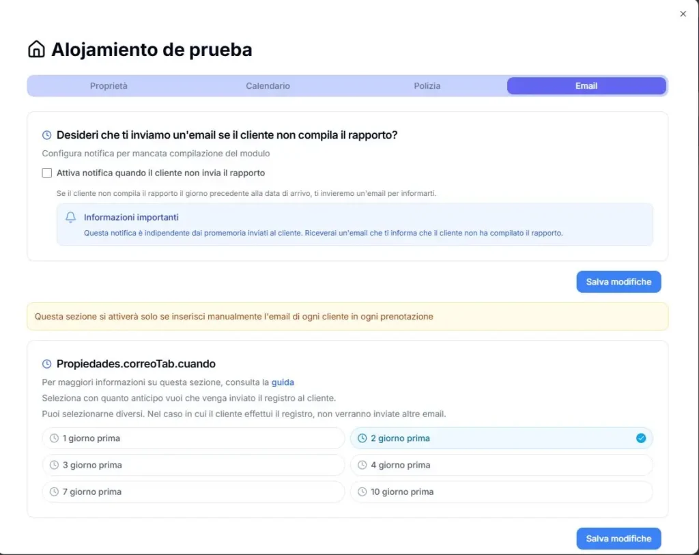Deselect the '2 giorno prima' option

pos(502,438)
